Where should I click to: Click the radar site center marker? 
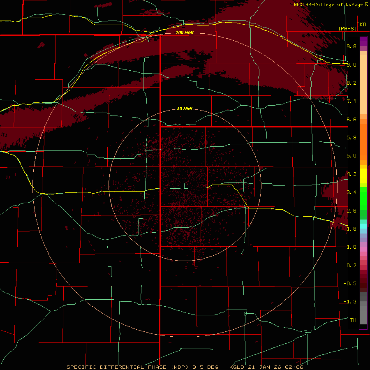pos(184,186)
